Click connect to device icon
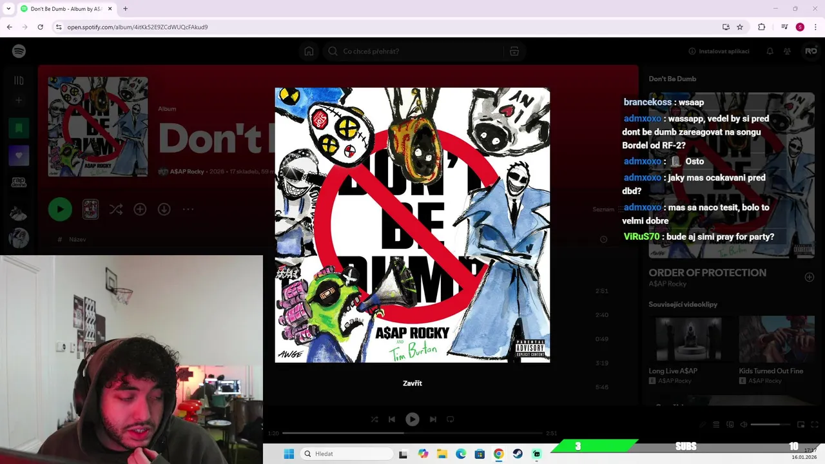This screenshot has height=464, width=825. pyautogui.click(x=730, y=425)
